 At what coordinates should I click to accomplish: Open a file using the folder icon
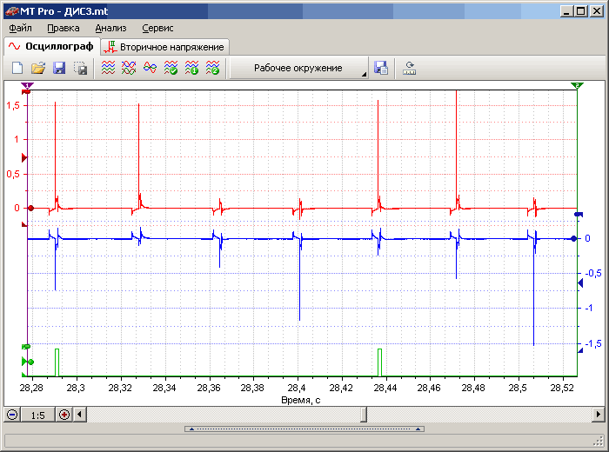pyautogui.click(x=38, y=68)
